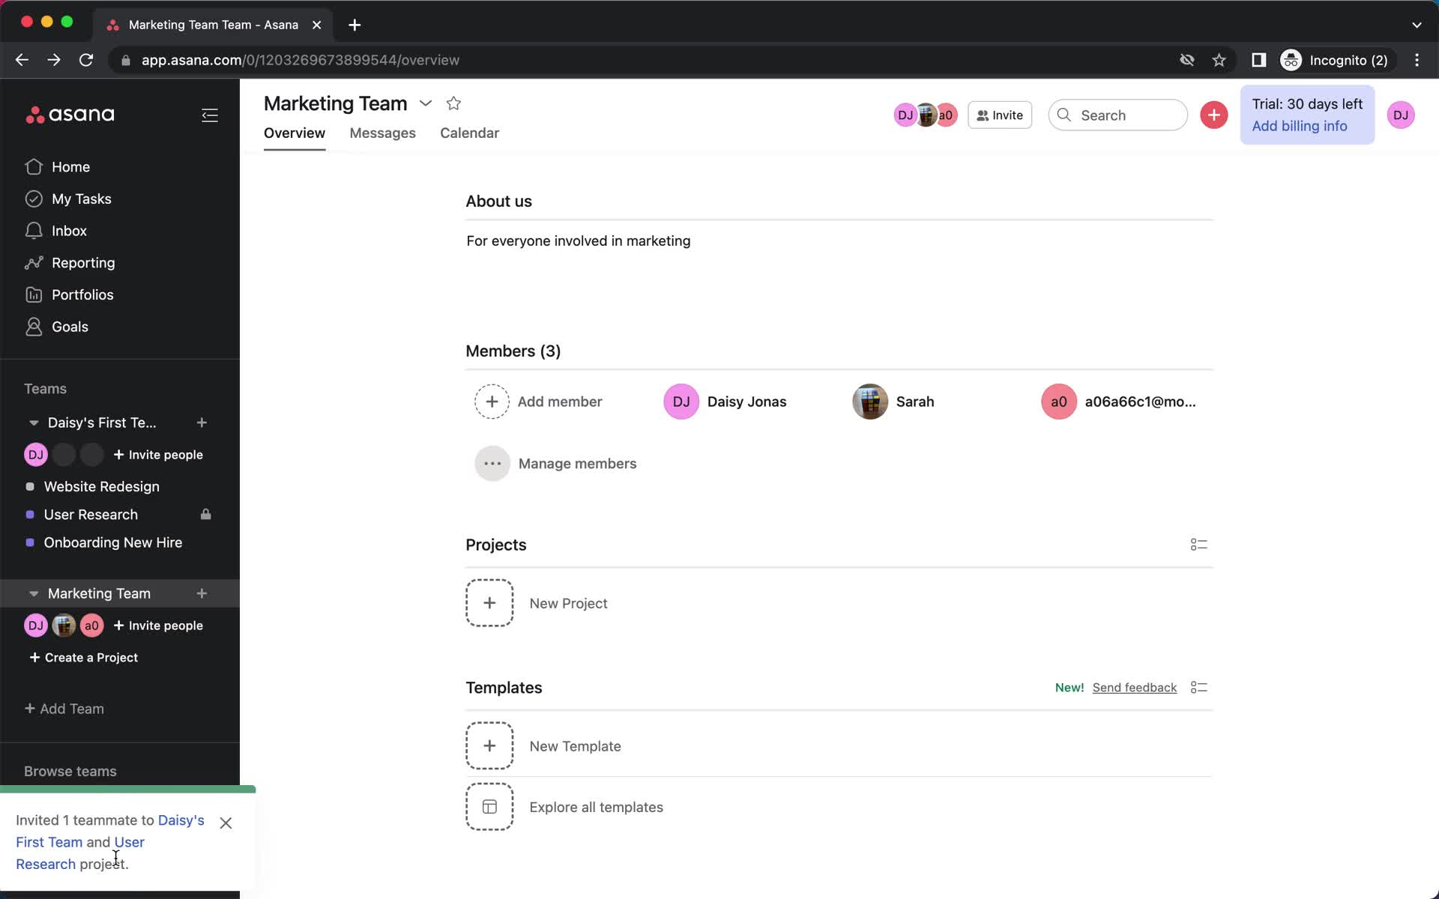Click Sarah's avatar in Members
The image size is (1439, 899).
tap(870, 402)
